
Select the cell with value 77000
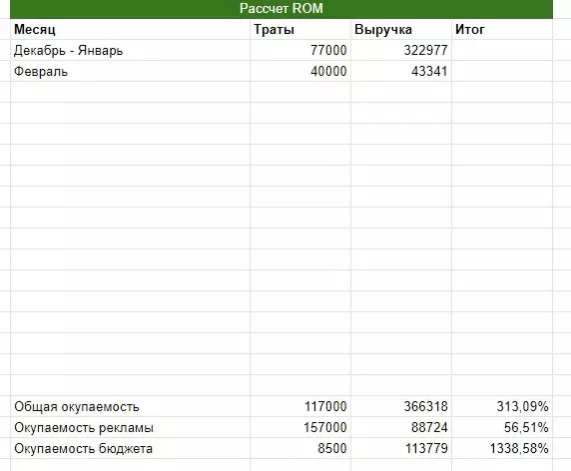pyautogui.click(x=300, y=50)
